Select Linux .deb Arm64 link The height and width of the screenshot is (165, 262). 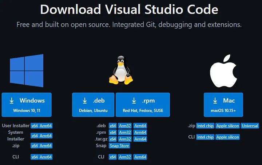[140, 126]
